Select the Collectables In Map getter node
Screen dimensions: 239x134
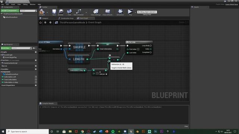(x=77, y=70)
